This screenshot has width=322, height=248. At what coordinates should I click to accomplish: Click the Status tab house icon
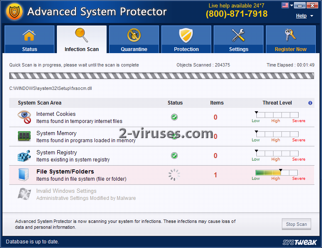coord(29,35)
